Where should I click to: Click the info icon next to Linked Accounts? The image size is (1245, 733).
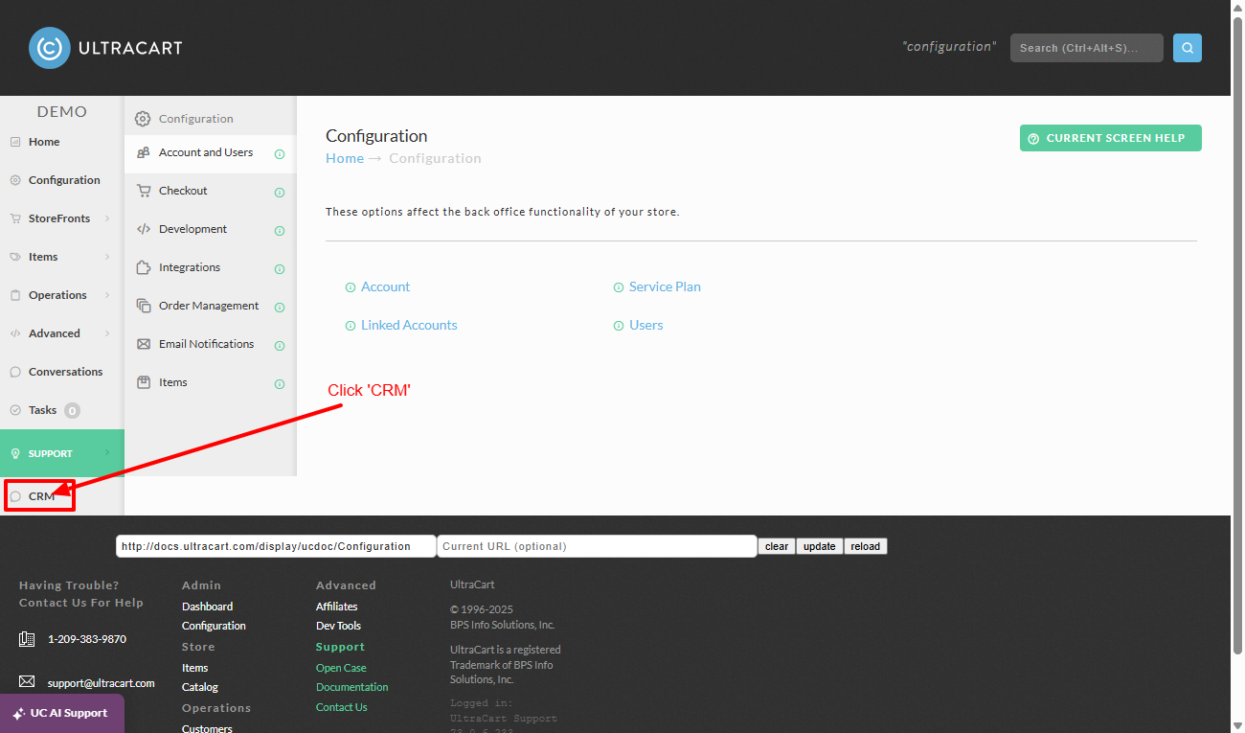tap(351, 326)
